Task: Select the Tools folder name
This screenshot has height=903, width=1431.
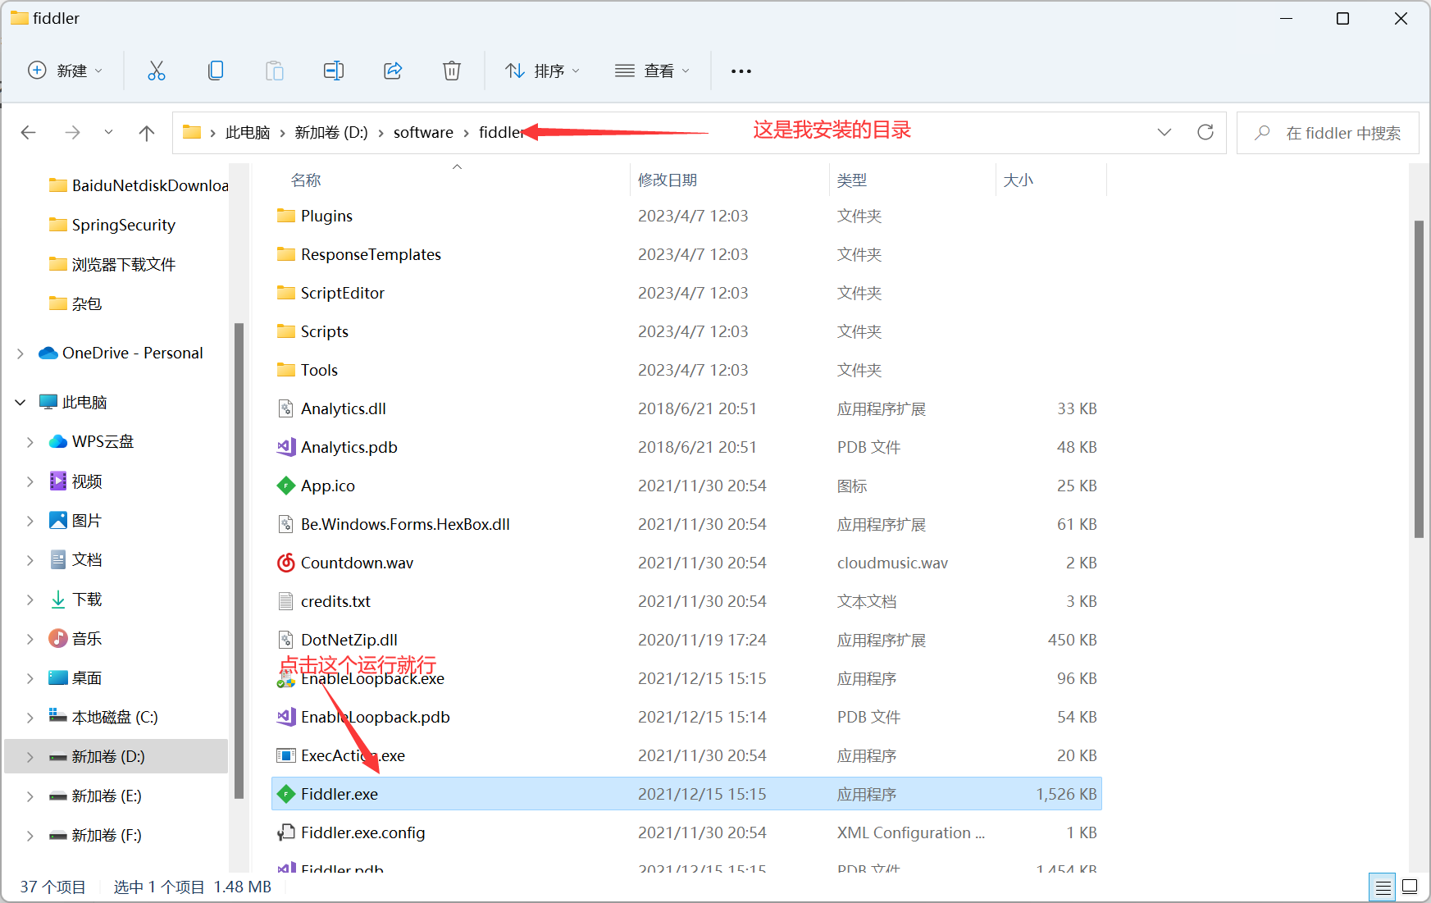Action: (x=319, y=370)
